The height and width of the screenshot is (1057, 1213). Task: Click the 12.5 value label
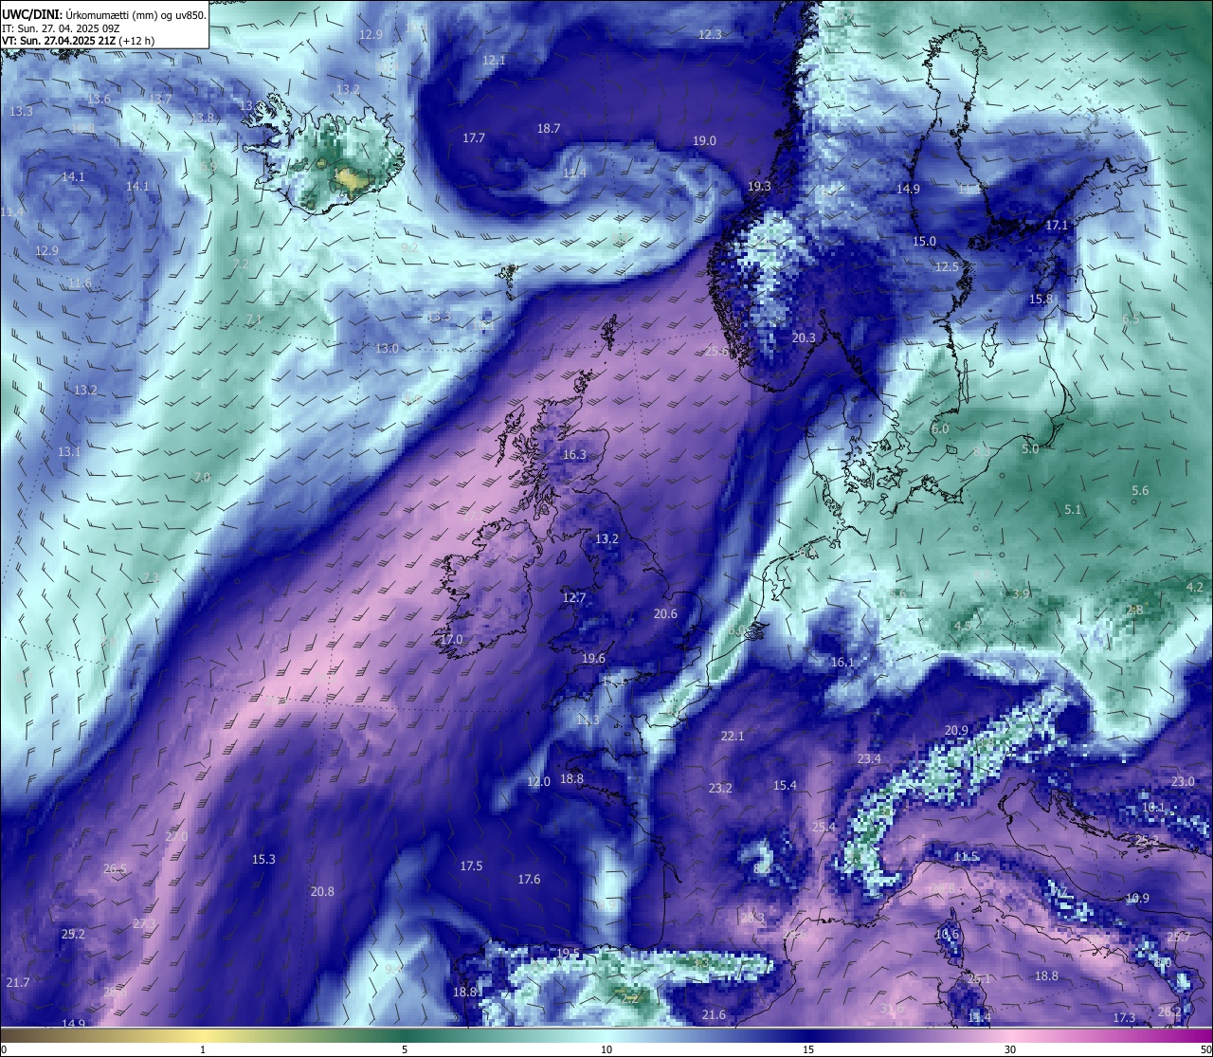948,267
